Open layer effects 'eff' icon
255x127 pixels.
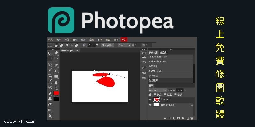pos(170,118)
